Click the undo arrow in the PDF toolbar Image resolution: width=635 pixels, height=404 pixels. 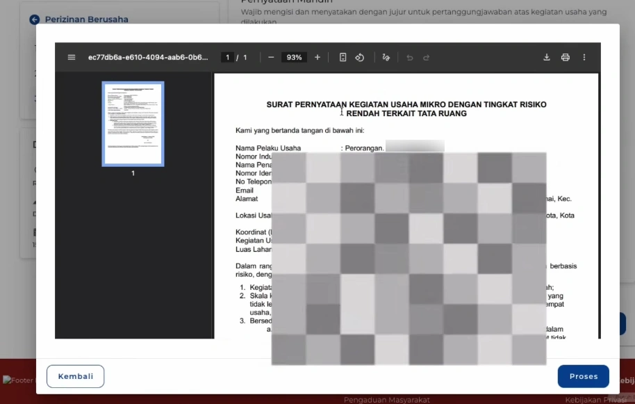click(410, 58)
